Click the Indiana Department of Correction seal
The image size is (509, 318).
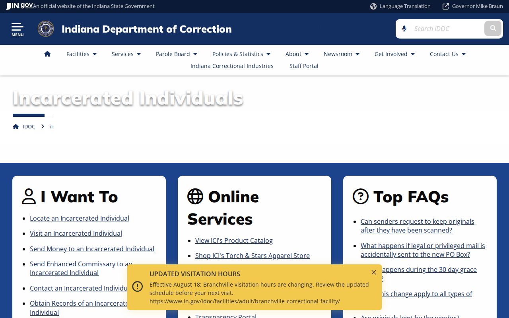coord(46,29)
